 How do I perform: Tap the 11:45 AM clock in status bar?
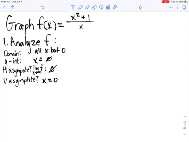pyautogui.click(x=6, y=2)
